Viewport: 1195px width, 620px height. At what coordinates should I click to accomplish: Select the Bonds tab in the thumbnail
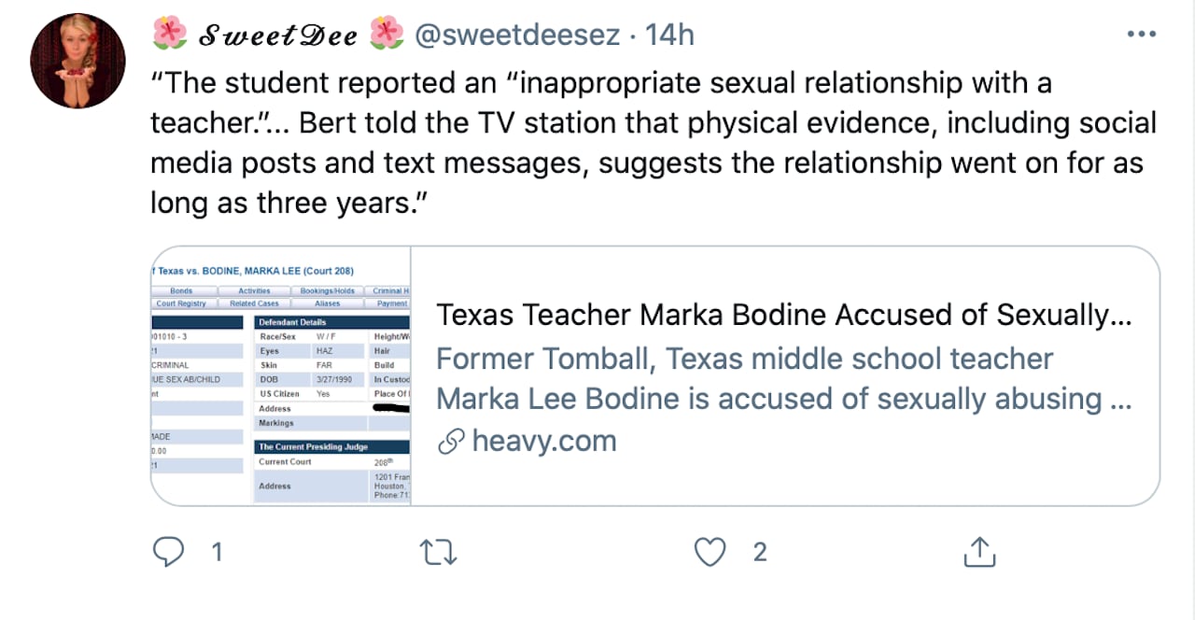point(181,291)
